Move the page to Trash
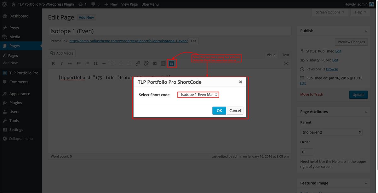Screen dimensions: 378x193 coord(312,94)
